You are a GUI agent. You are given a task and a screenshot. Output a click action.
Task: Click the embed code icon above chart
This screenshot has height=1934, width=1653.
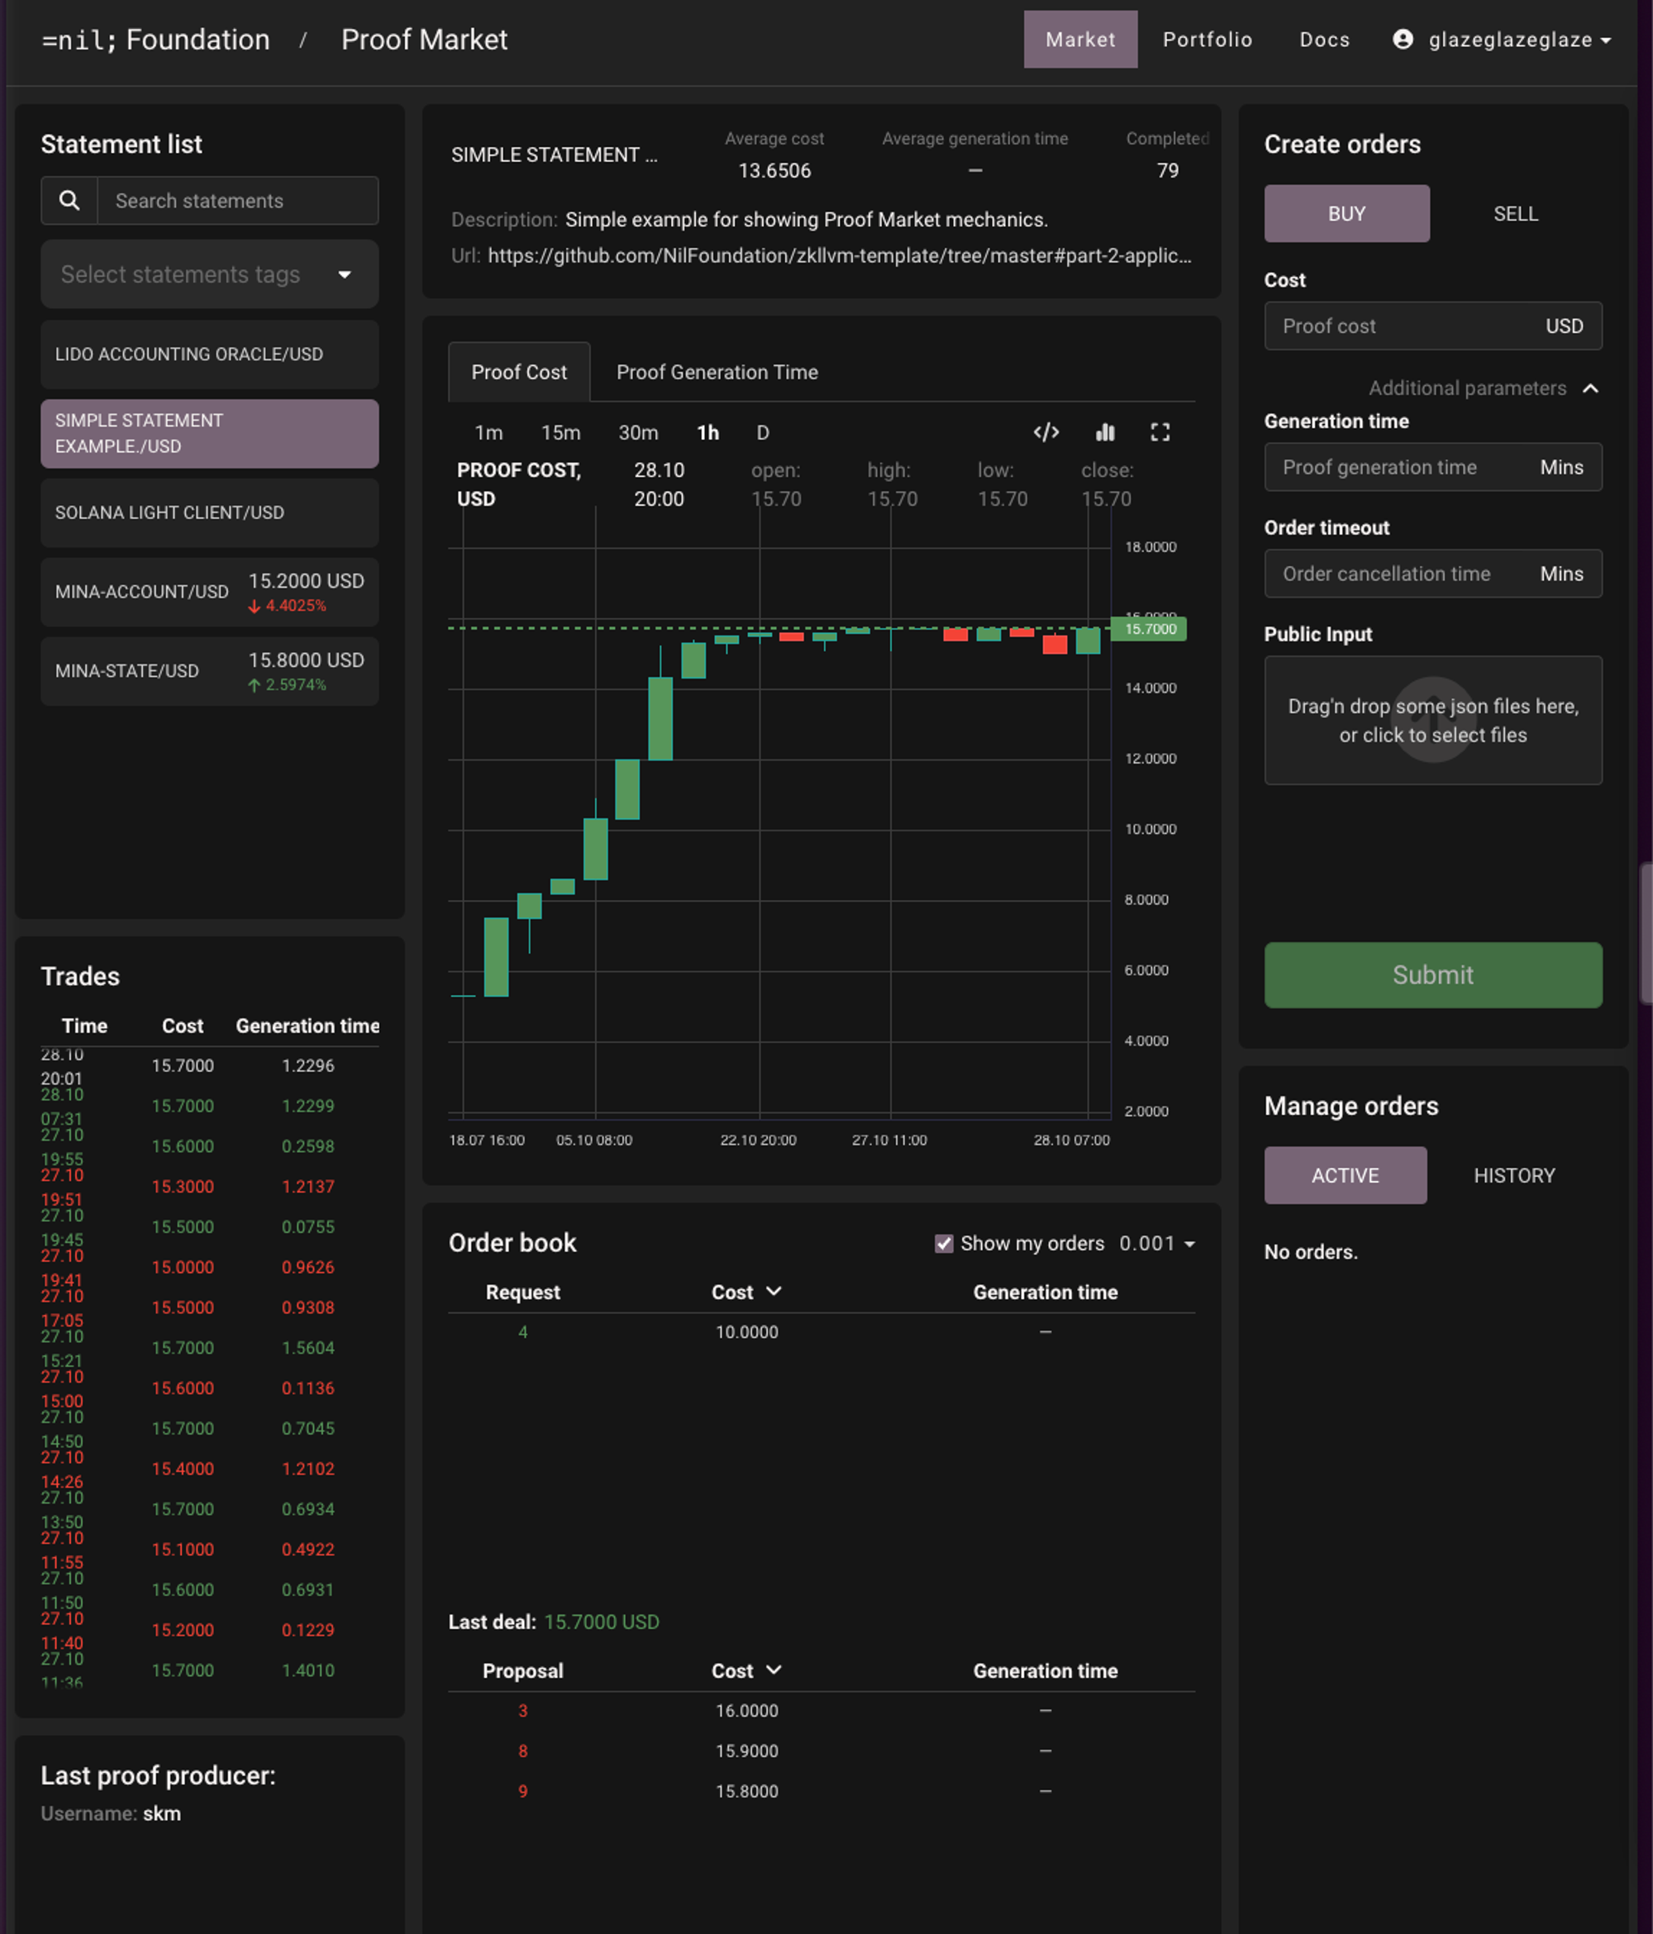point(1046,432)
